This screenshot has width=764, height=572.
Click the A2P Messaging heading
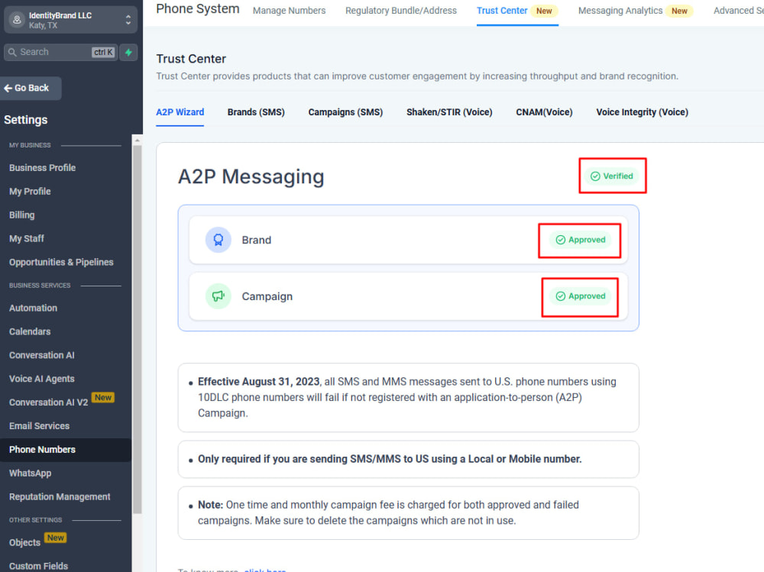[251, 176]
